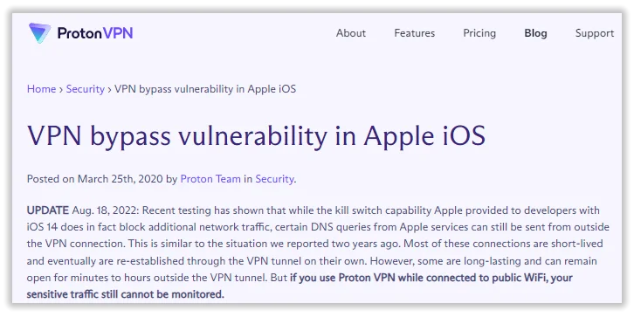Select the current page breadcrumb text

pos(205,89)
